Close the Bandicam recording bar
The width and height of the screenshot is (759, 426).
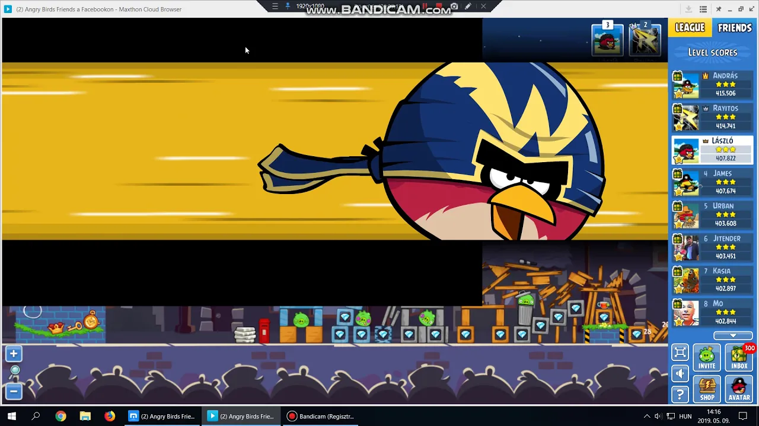(x=483, y=7)
